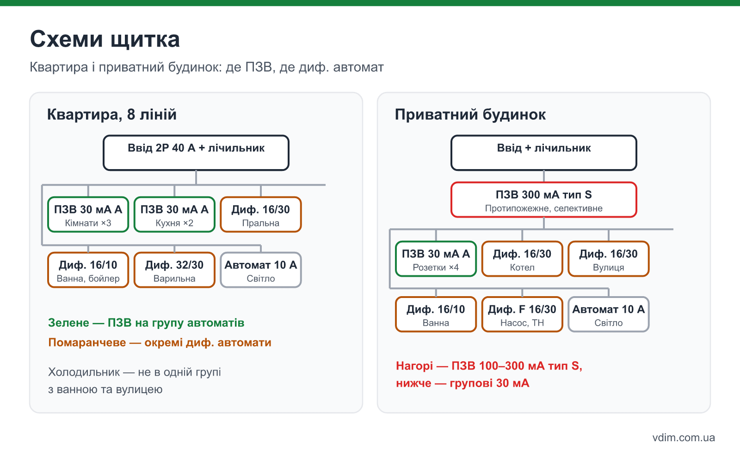Click the red line "нижче — групові 30 мА"

point(462,383)
